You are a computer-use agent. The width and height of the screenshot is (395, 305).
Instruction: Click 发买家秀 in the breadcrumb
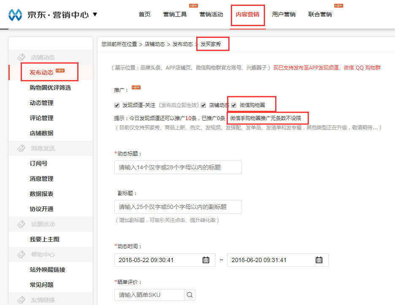211,44
